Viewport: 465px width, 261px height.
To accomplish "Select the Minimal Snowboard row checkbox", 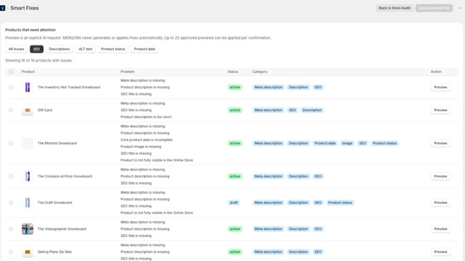I will 11,143.
